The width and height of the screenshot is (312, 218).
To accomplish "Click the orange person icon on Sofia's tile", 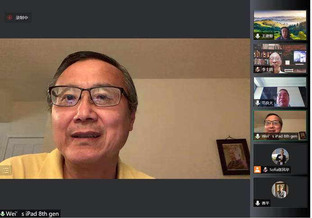I will pos(257,170).
